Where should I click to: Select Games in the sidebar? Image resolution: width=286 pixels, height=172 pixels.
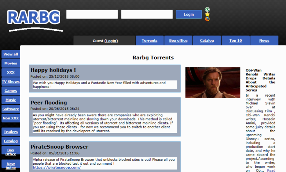[x=11, y=91]
